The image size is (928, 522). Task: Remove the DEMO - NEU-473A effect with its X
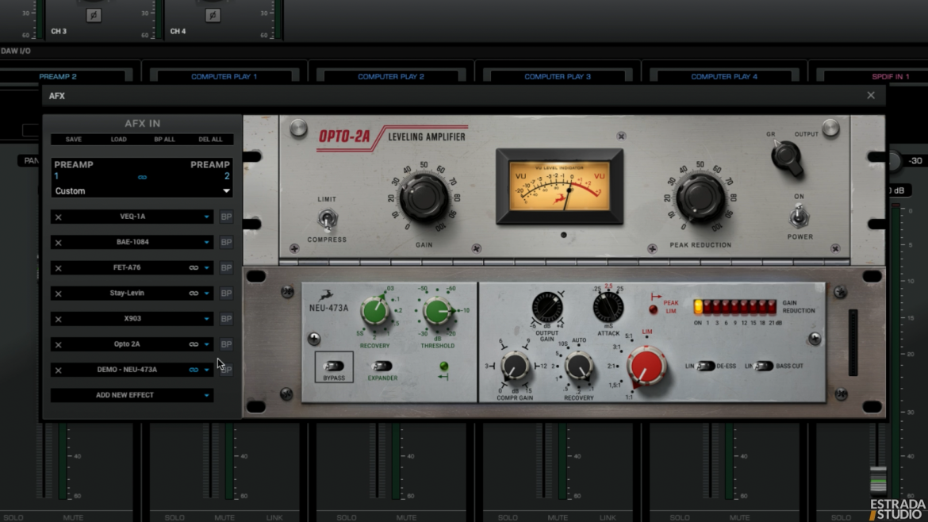pyautogui.click(x=58, y=370)
